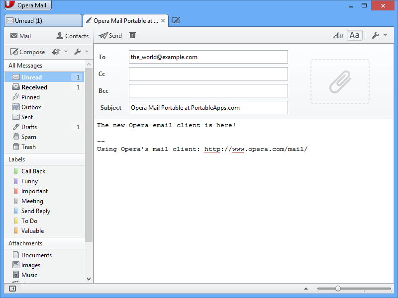Select the Spam folder

(x=44, y=137)
